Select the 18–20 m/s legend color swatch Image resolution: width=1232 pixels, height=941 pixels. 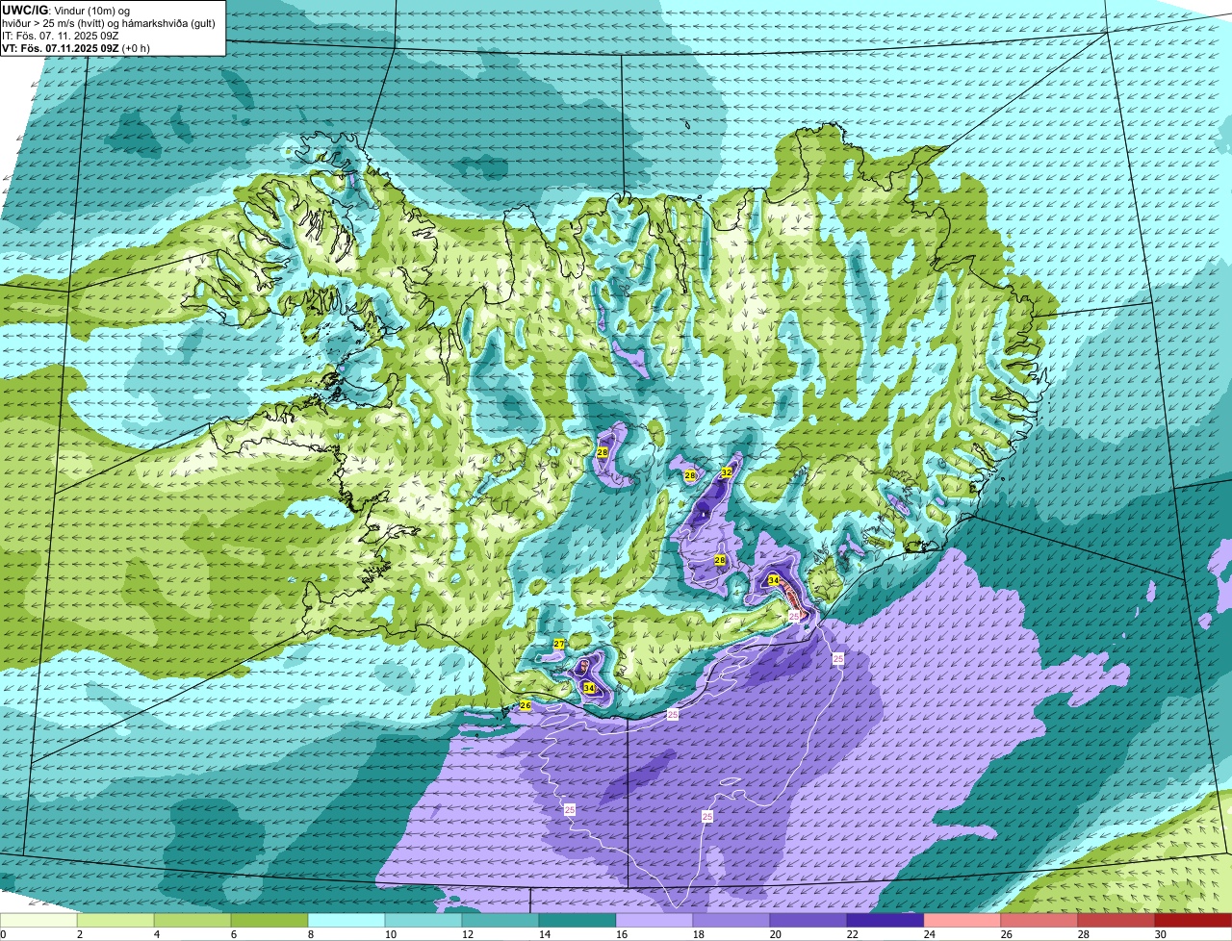point(731,921)
